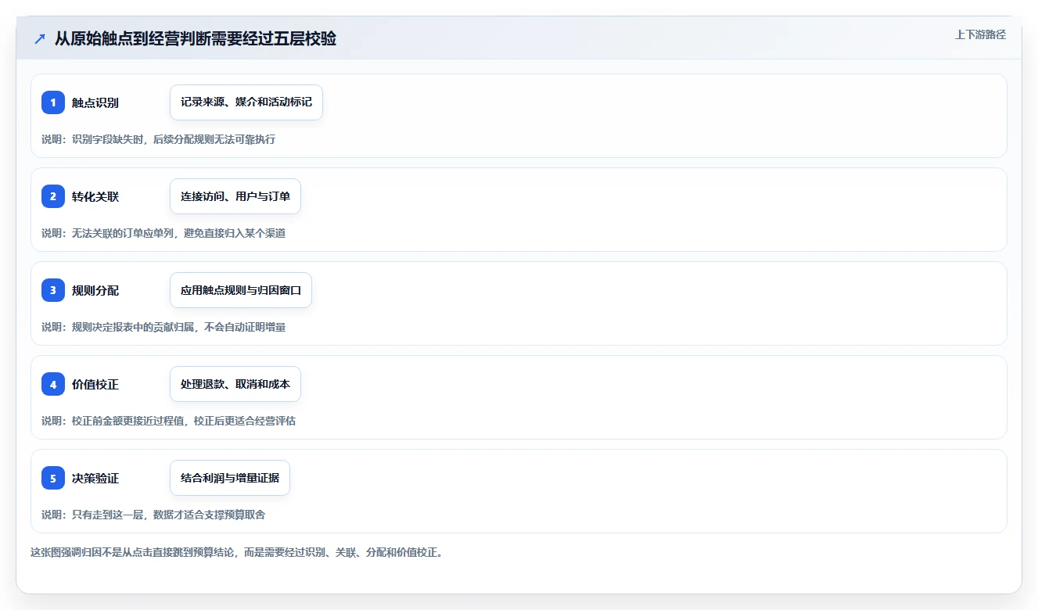
Task: Click step number badge 2
Action: click(x=53, y=196)
